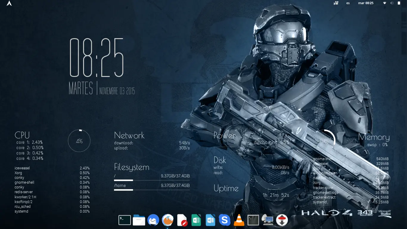Click the 'ksoftirqd/2' process row
This screenshot has width=407, height=229.
52,202
